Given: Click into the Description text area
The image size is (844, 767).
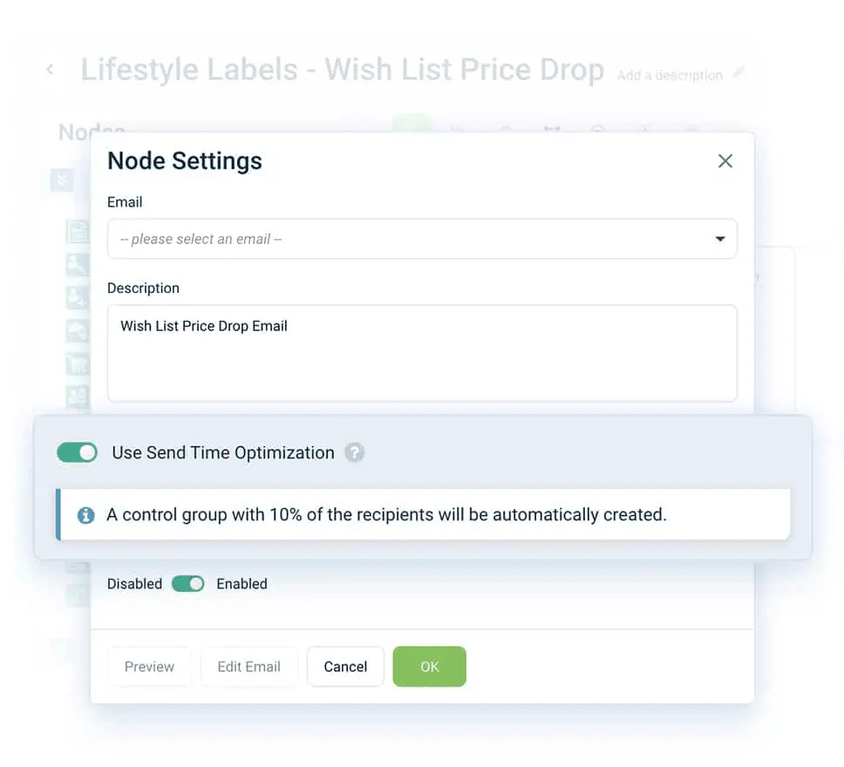Looking at the screenshot, I should [422, 354].
